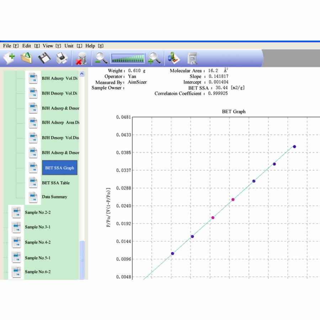Image resolution: width=320 pixels, height=320 pixels.
Task: Click the tree panel scrollbar thumb
Action: [x=82, y=260]
